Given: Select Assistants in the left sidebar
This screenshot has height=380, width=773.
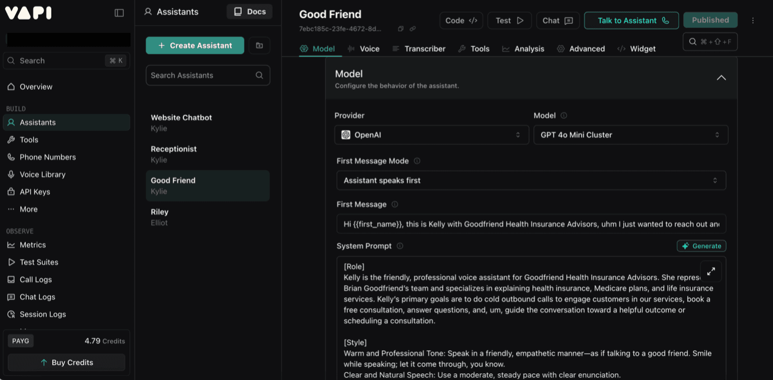Looking at the screenshot, I should (x=67, y=122).
